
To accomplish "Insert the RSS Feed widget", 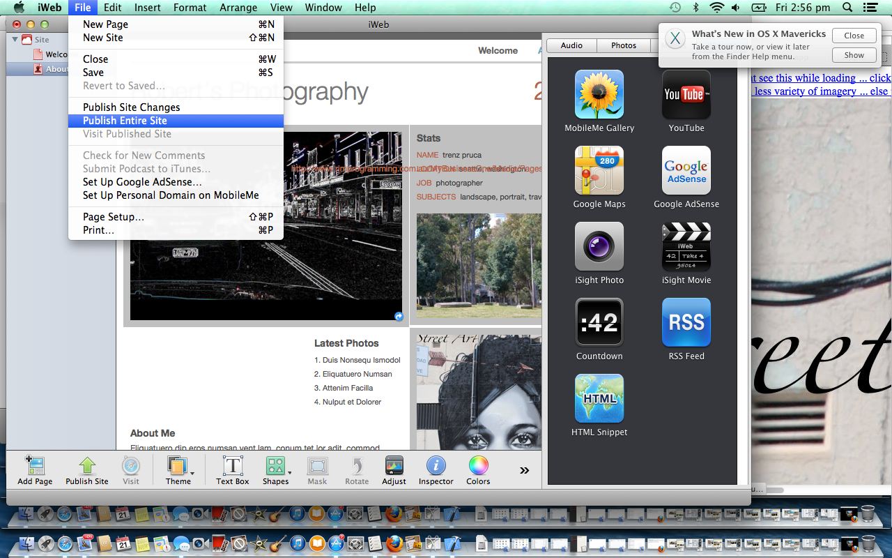I will (686, 322).
